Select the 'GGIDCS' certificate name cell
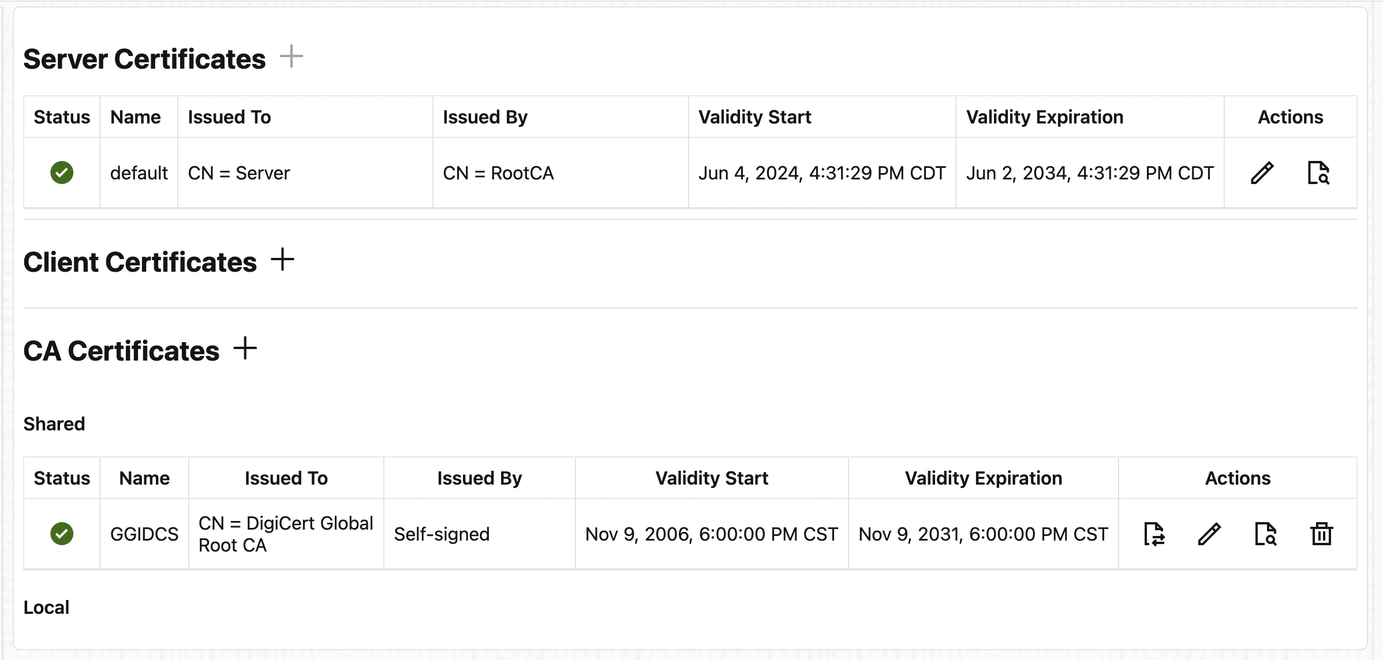 [144, 534]
